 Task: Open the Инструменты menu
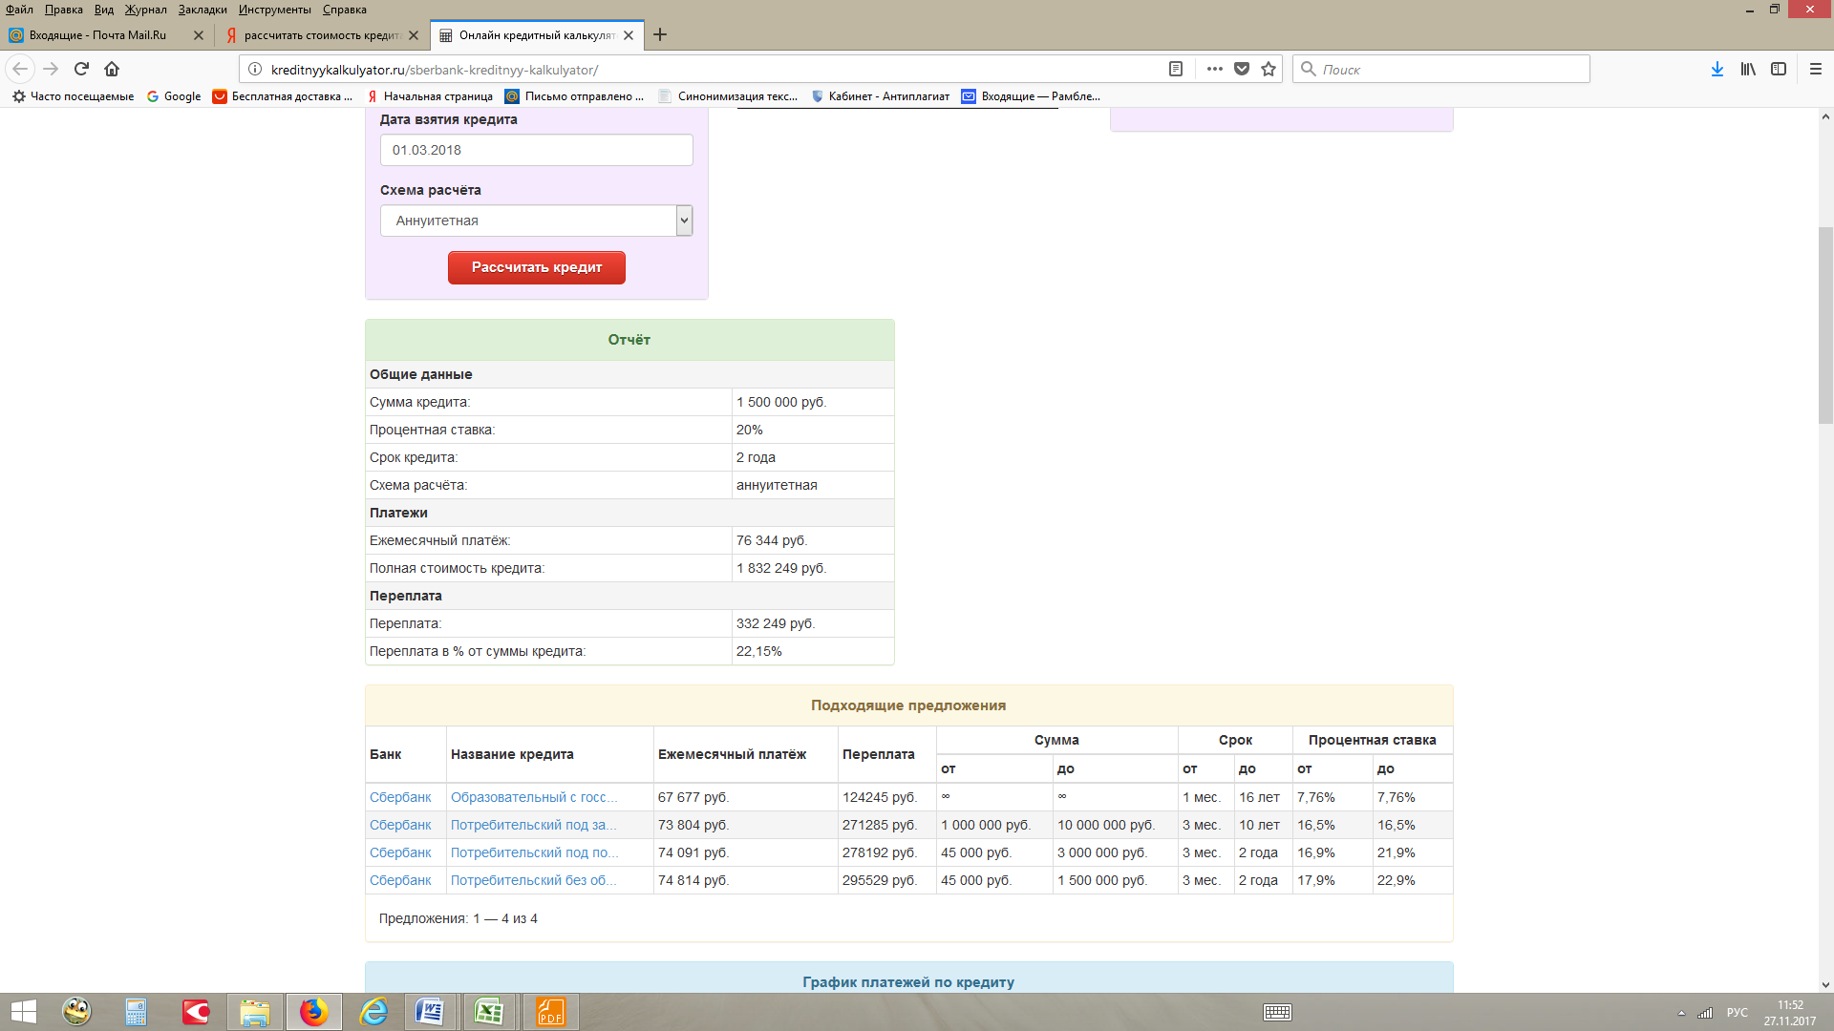pyautogui.click(x=274, y=10)
